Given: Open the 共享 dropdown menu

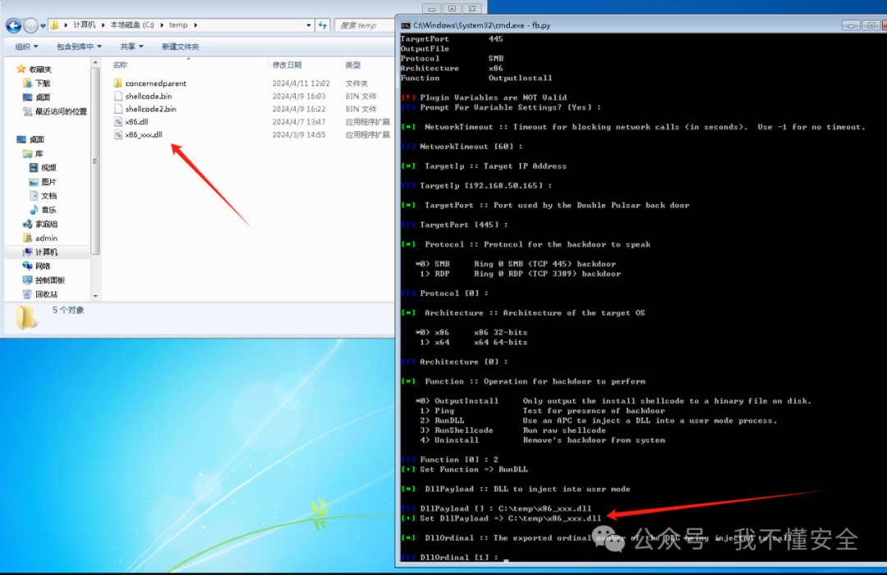Looking at the screenshot, I should [x=131, y=46].
